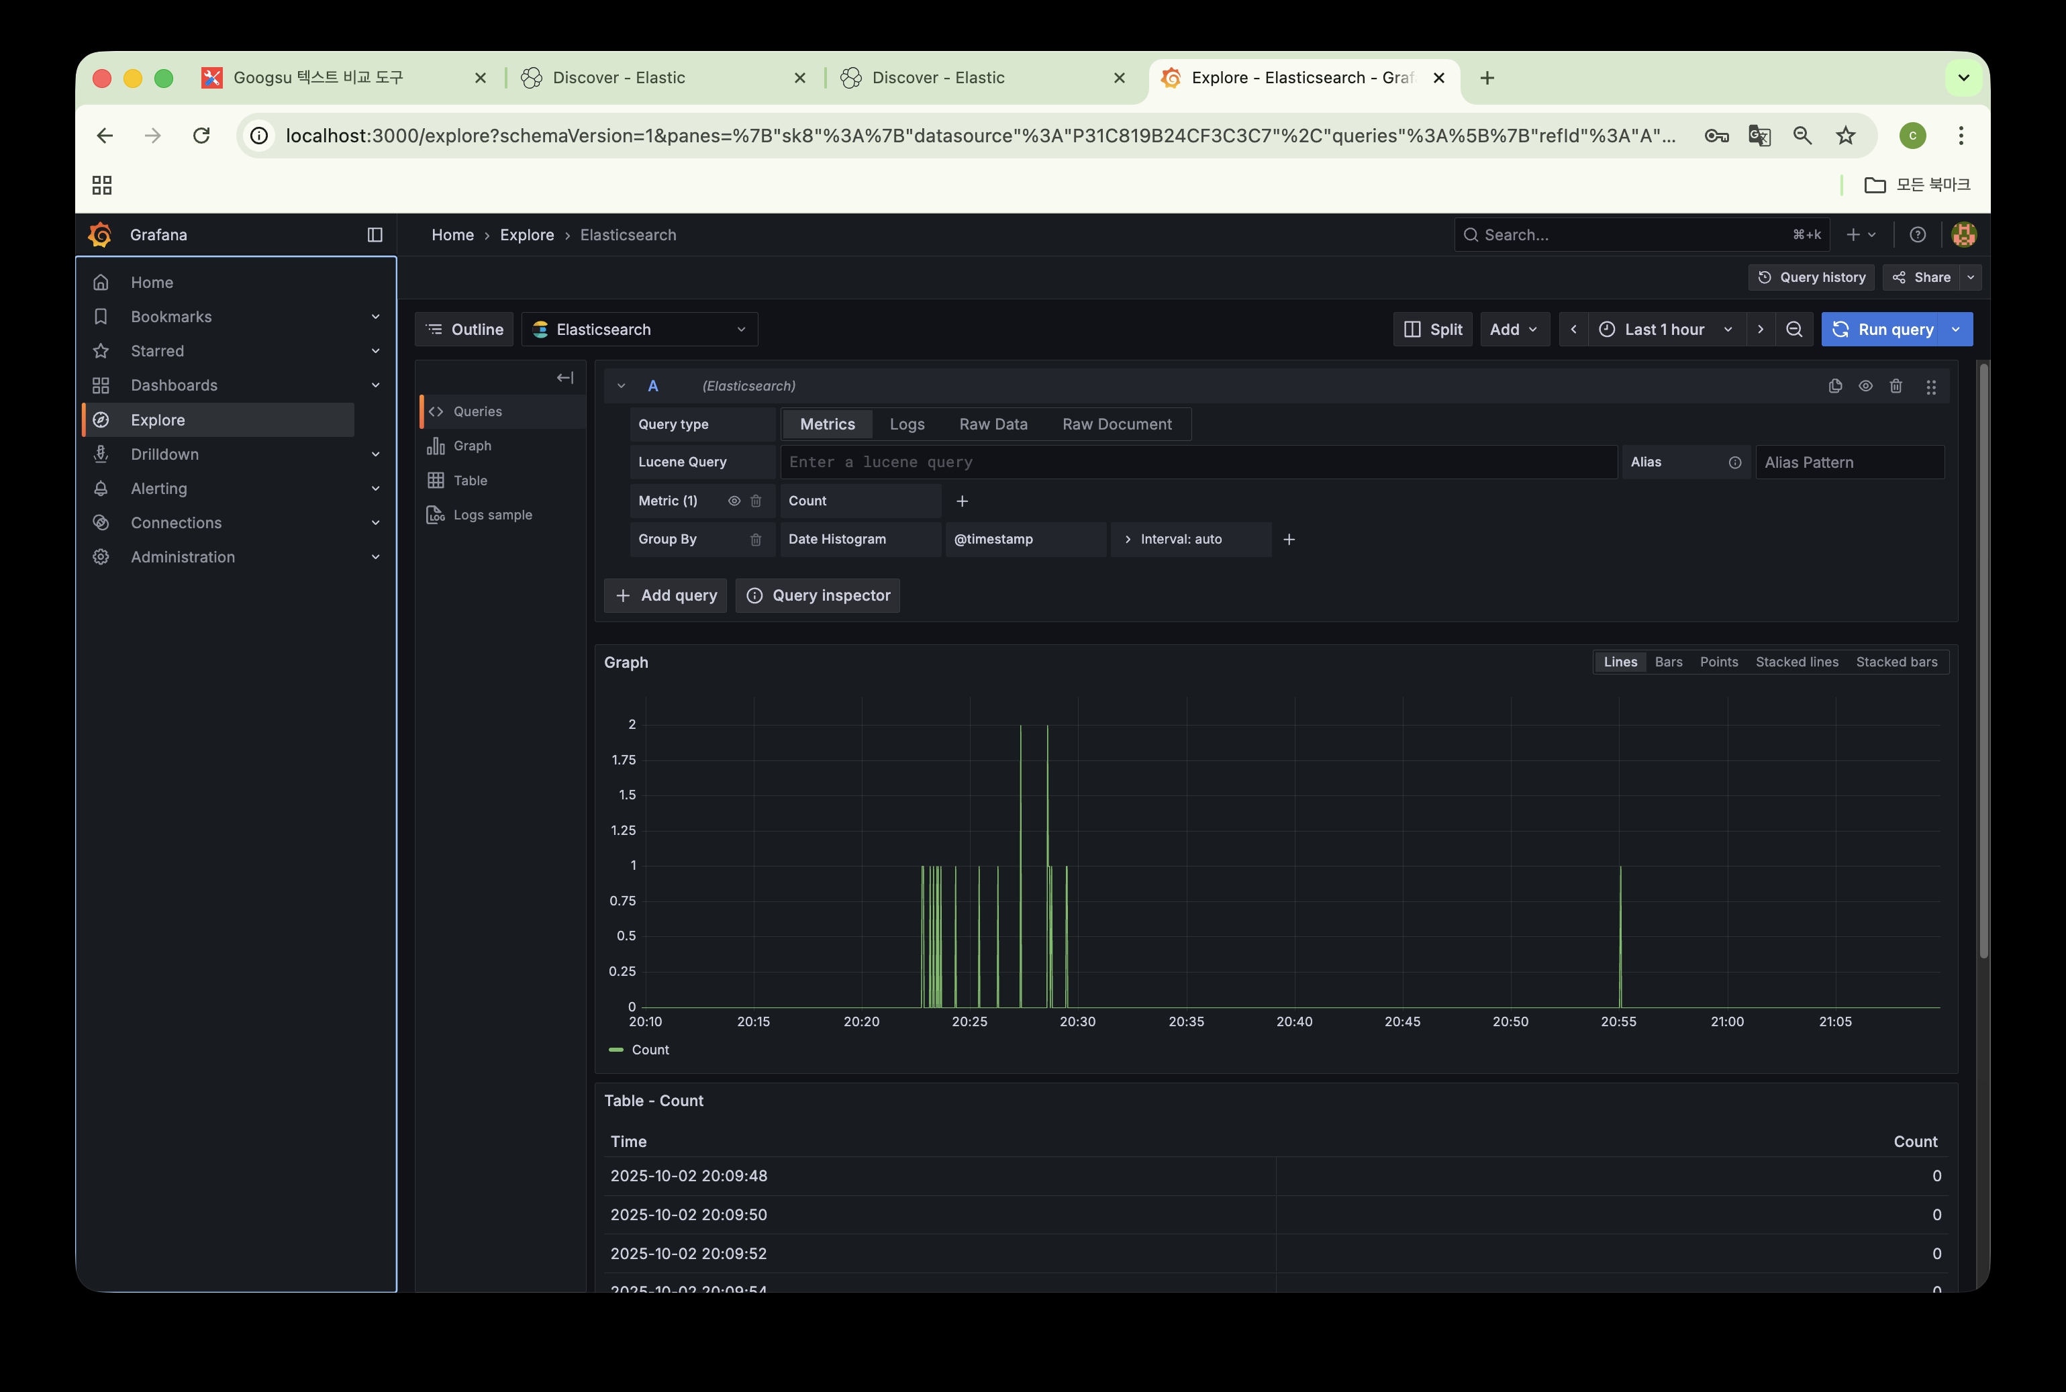Open the Run query options arrow
This screenshot has height=1392, width=2066.
coord(1955,330)
